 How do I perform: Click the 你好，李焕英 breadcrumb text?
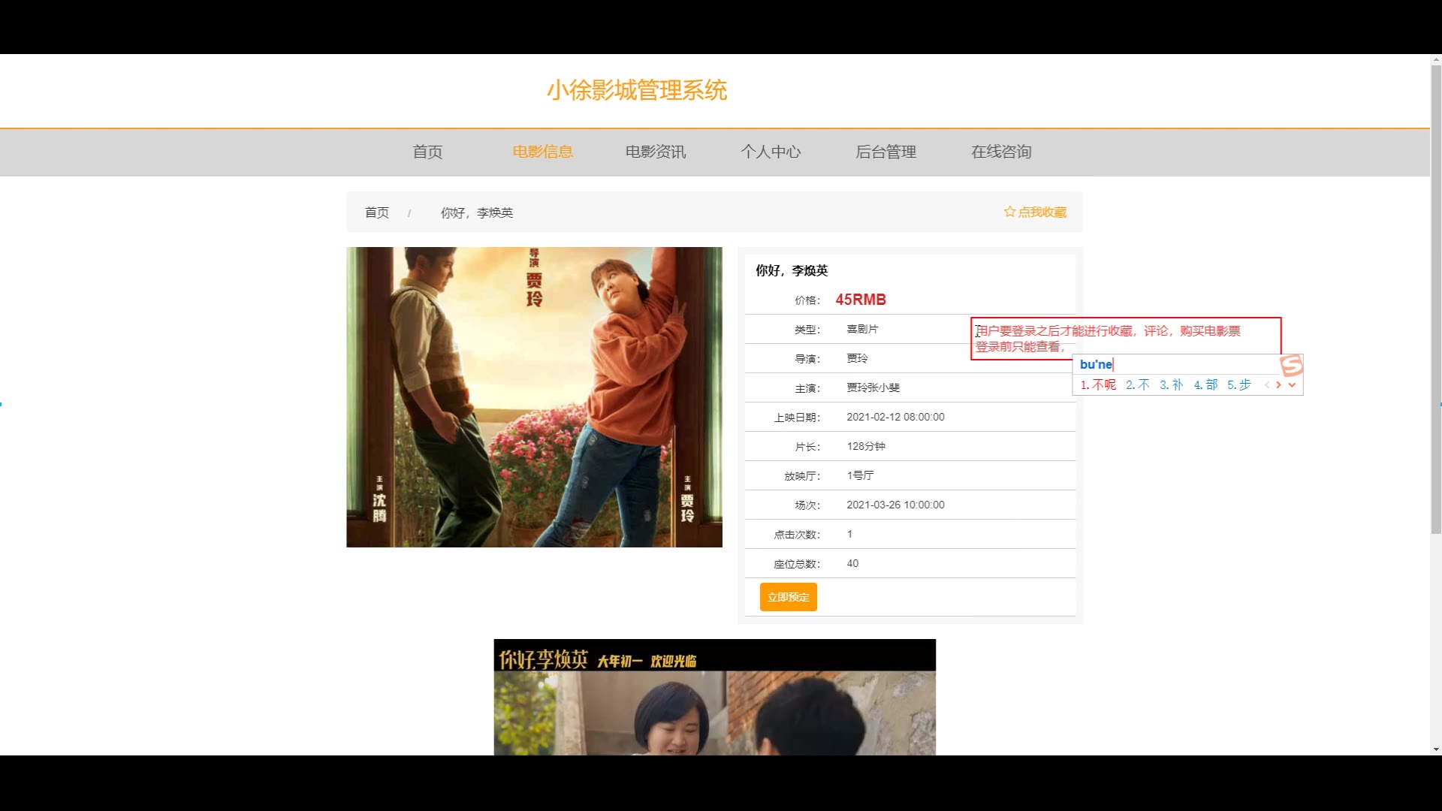(x=476, y=213)
